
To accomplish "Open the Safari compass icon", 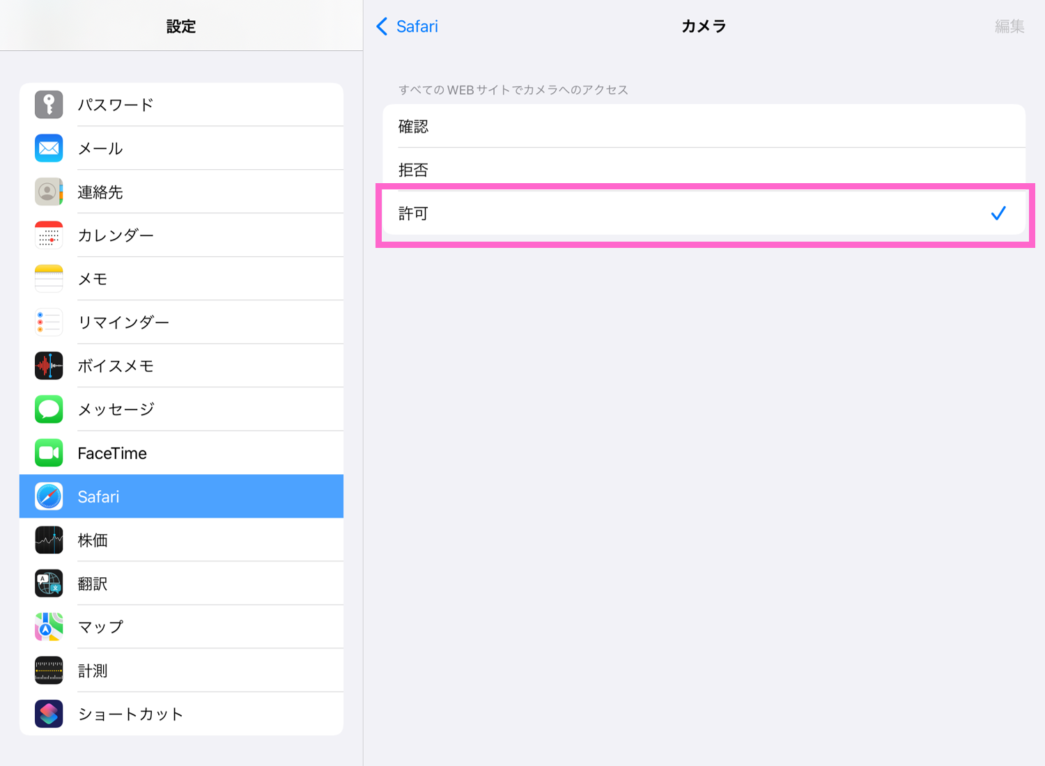I will [x=48, y=496].
